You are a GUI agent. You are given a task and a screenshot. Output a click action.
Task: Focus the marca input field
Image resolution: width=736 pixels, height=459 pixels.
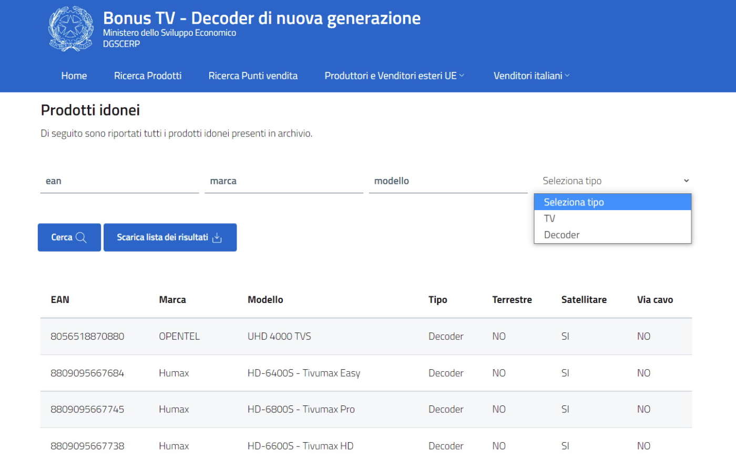pyautogui.click(x=283, y=181)
